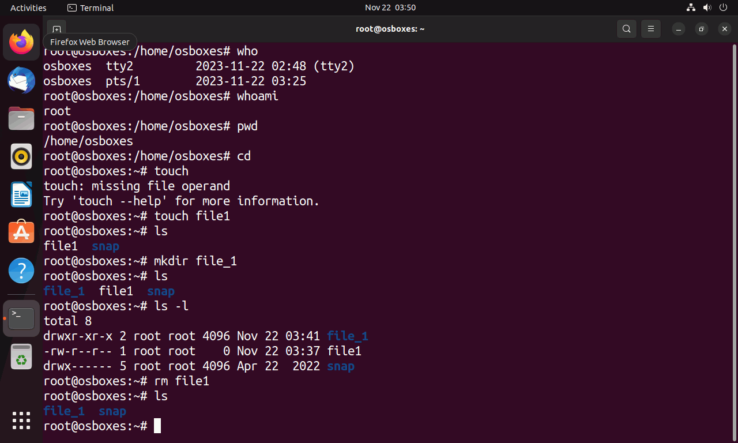Open clock and calendar Nov 22 03:50

pos(390,7)
